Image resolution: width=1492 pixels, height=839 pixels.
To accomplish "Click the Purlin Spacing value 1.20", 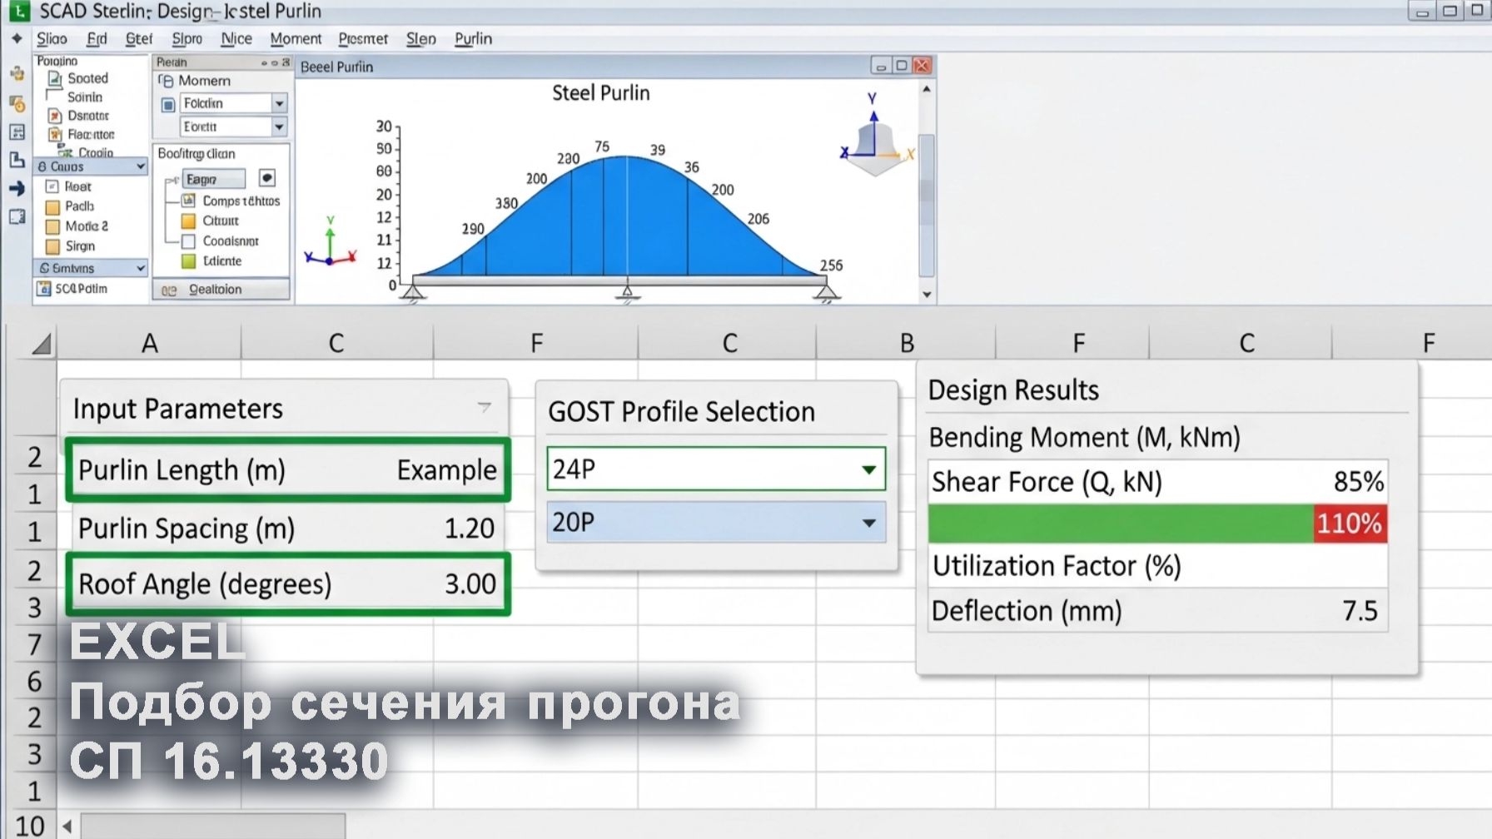I will coord(470,529).
